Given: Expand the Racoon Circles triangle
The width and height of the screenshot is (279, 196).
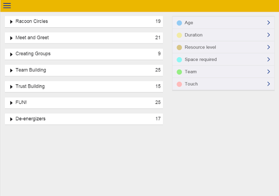Looking at the screenshot, I should point(11,22).
